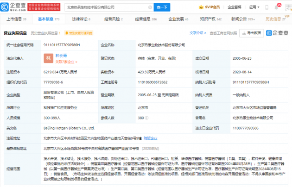Switch to the 经营风险 tab
Image resolution: width=292 pixels, height=187 pixels.
pyautogui.click(x=114, y=19)
